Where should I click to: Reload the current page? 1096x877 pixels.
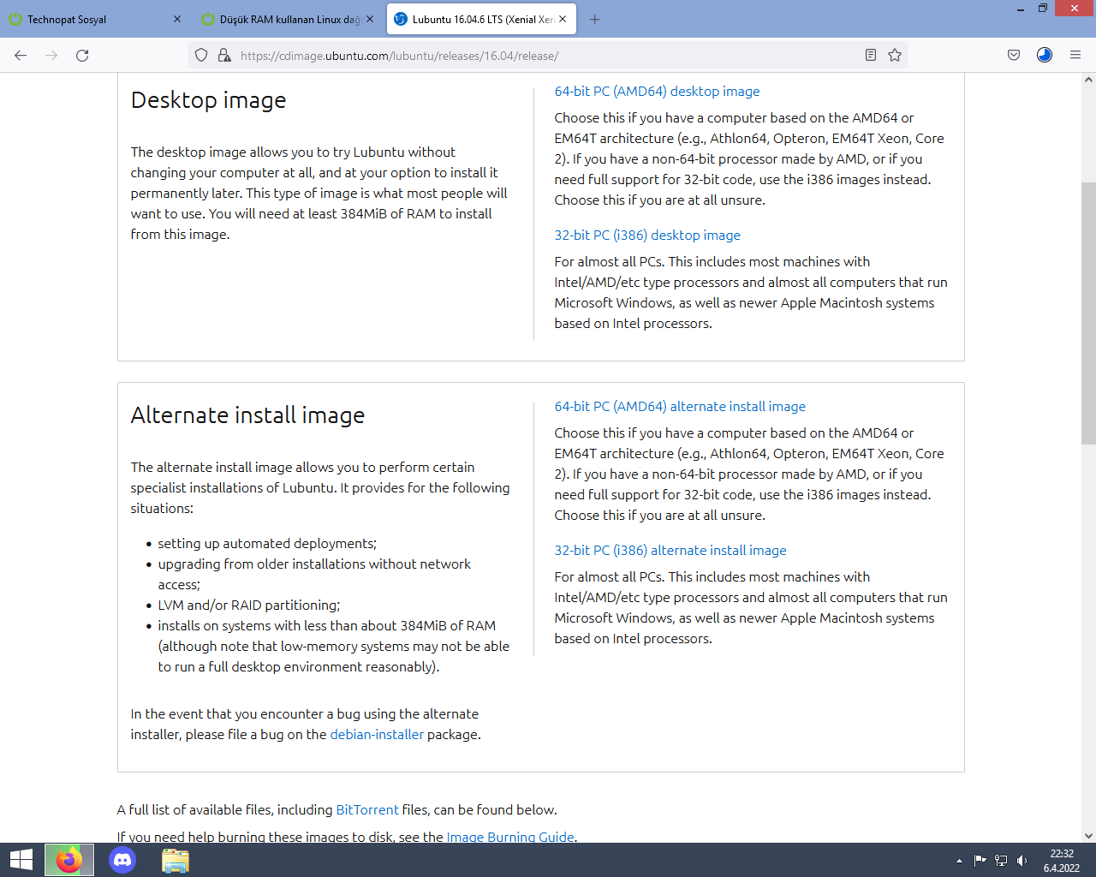(x=82, y=56)
